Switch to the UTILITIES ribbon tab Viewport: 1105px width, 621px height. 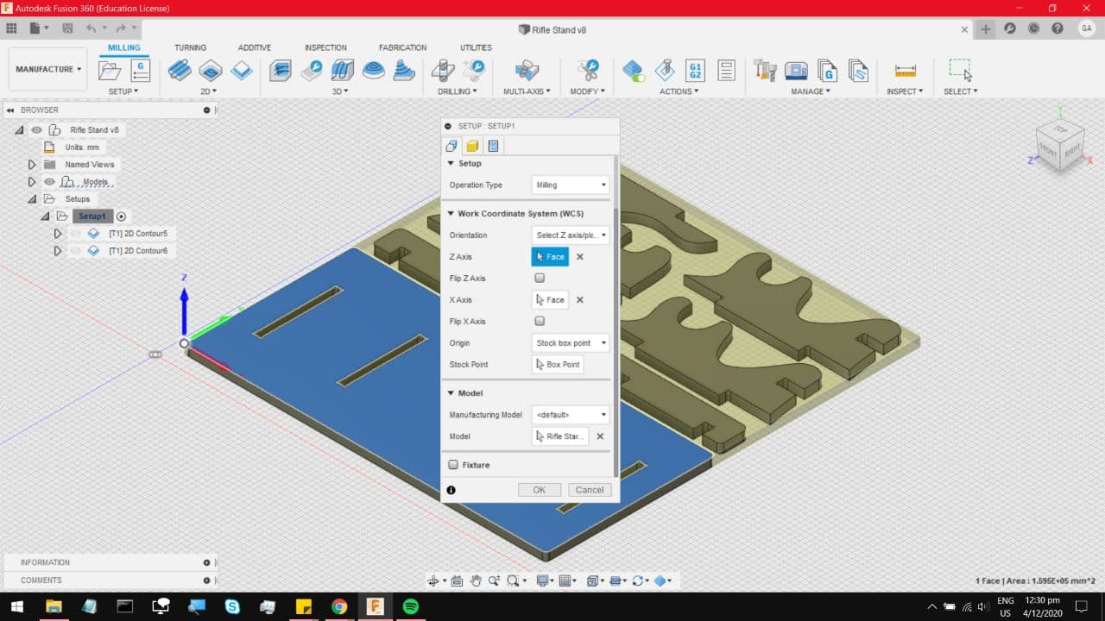[476, 47]
